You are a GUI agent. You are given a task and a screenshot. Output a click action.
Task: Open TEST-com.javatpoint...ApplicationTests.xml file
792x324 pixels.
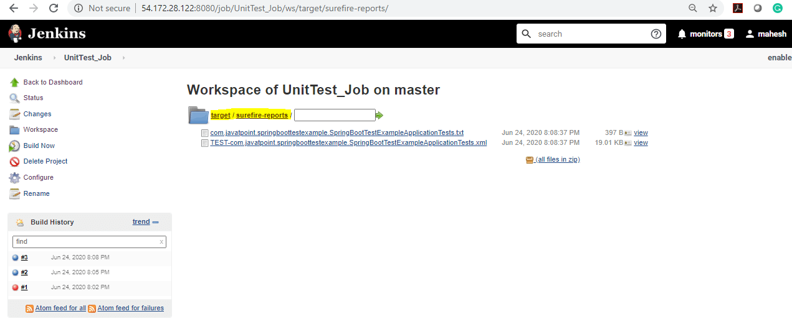pyautogui.click(x=348, y=142)
